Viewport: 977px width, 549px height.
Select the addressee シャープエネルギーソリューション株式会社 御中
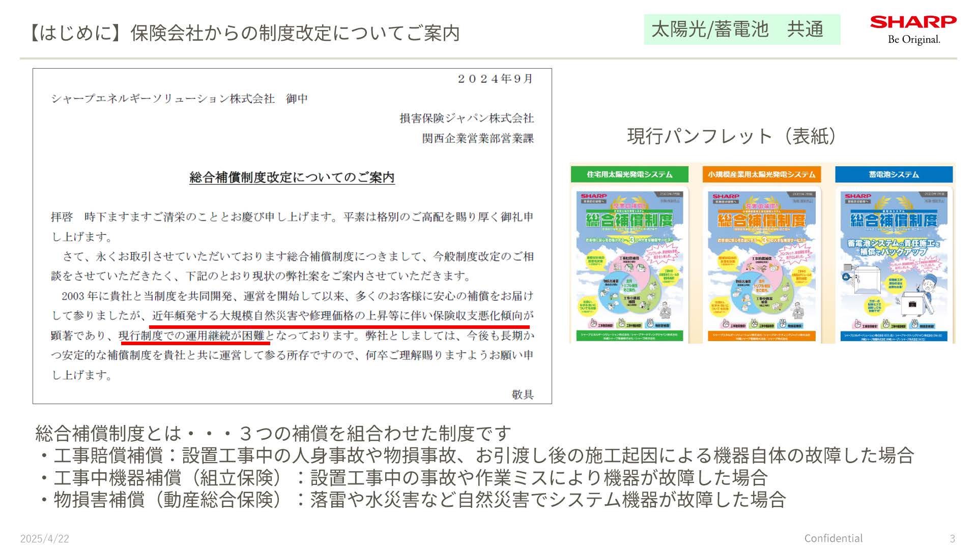click(x=179, y=99)
